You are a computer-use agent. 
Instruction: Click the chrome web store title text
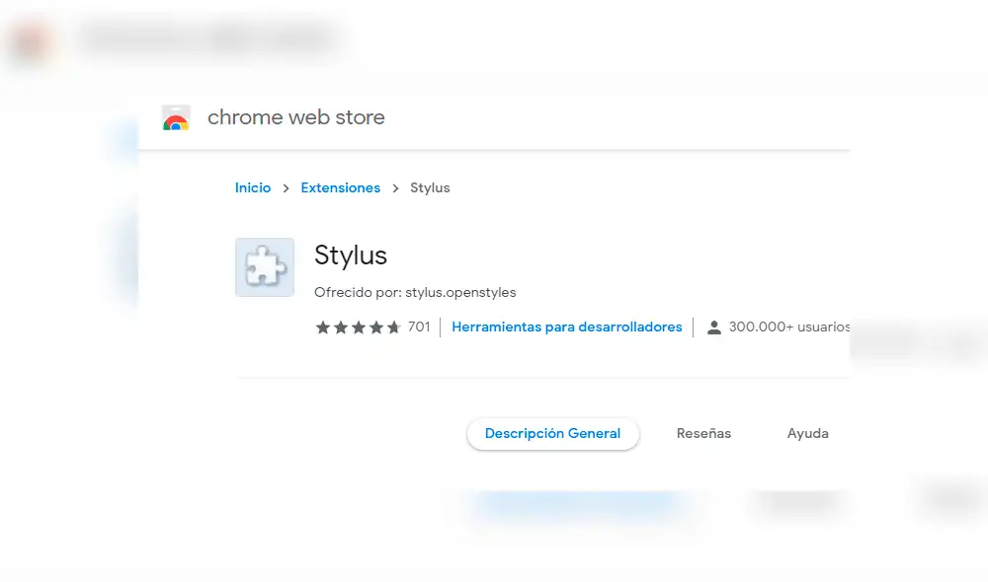[x=294, y=117]
